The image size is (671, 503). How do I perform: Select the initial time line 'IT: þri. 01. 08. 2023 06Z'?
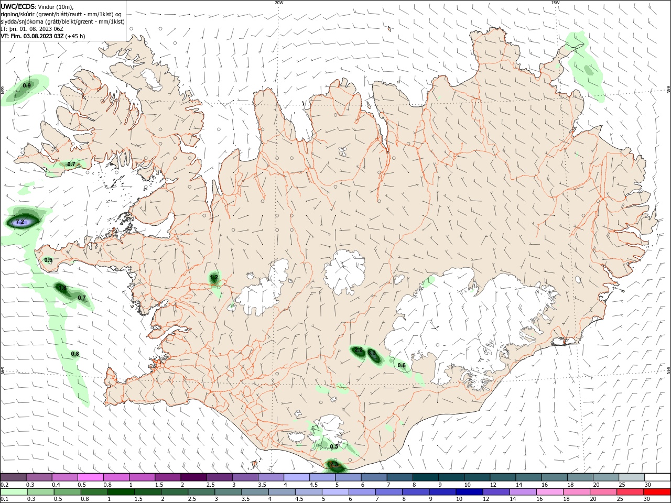[32, 29]
